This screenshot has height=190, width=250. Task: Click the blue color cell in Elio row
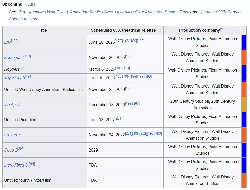point(244,42)
